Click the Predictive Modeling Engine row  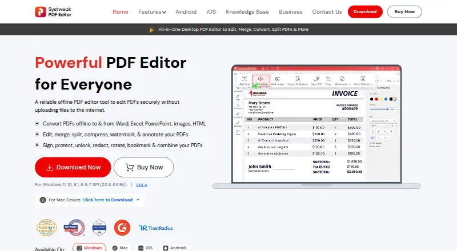(304, 134)
